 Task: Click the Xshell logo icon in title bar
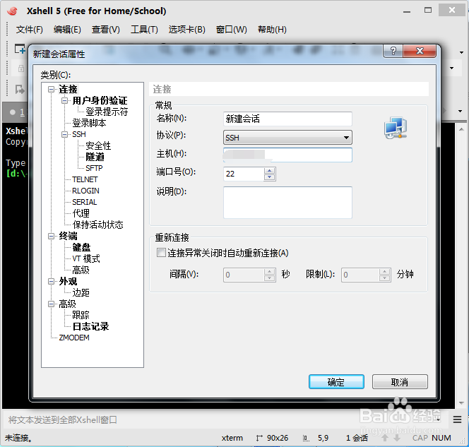tap(13, 11)
